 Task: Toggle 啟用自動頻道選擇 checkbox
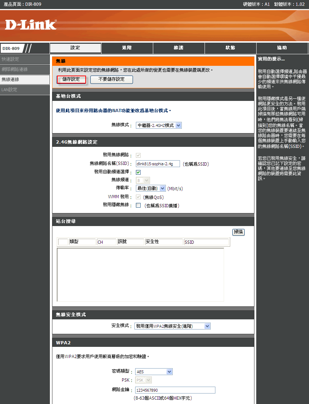point(138,173)
